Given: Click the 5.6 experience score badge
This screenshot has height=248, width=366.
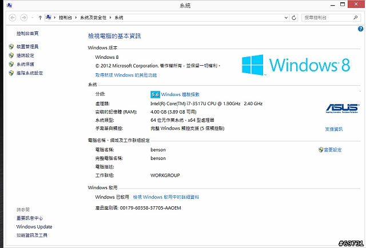Looking at the screenshot, I should (155, 94).
